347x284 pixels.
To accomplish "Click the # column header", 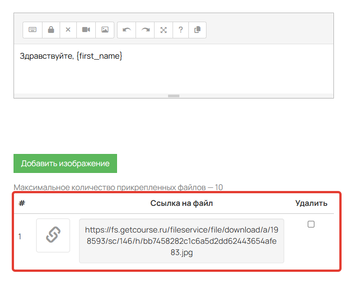I will tap(22, 203).
